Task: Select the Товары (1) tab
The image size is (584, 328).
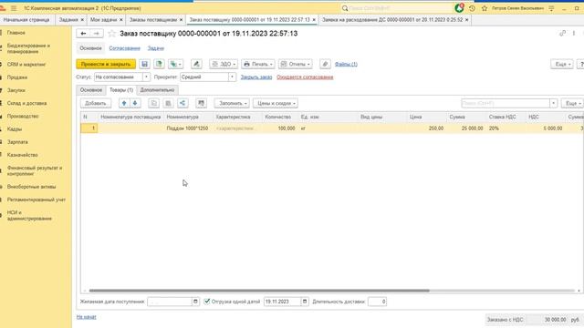Action: [x=121, y=90]
